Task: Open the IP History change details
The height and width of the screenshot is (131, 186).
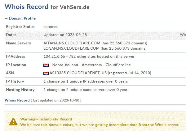Action: click(x=86, y=81)
